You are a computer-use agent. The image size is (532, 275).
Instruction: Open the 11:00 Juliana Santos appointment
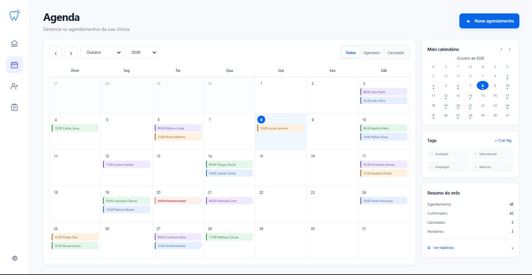pos(127,165)
